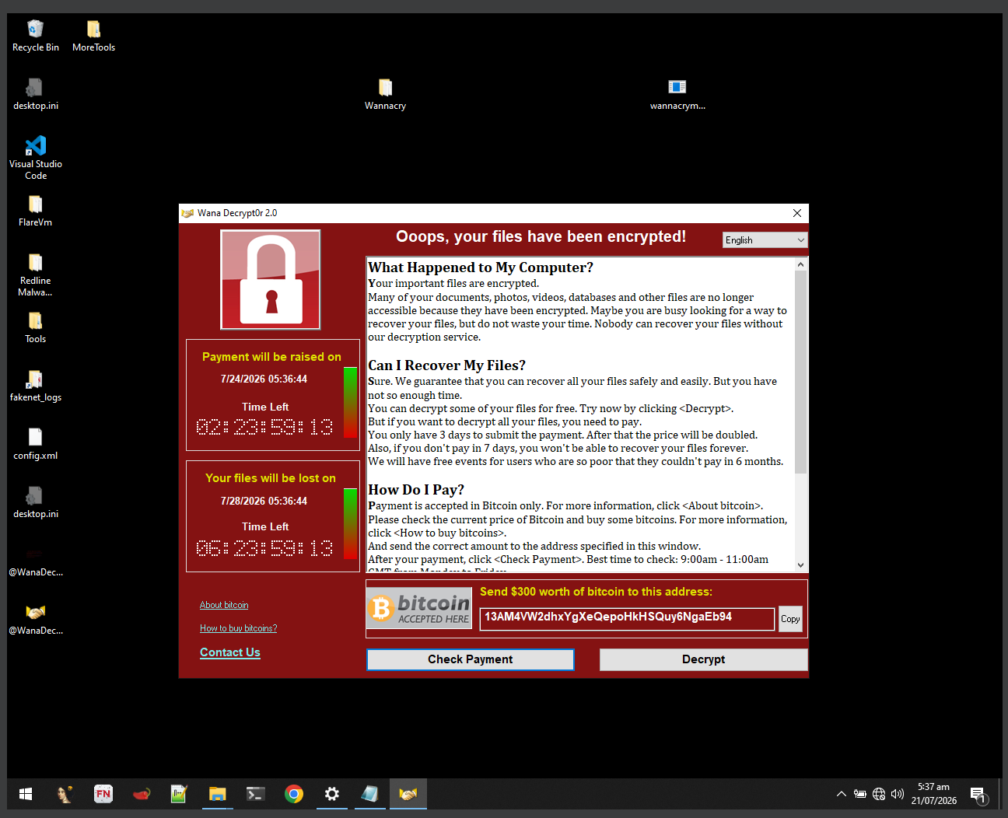Screen dimensions: 1008x818
Task: Click the 'Your files will be lost on' label
Action: [x=271, y=478]
